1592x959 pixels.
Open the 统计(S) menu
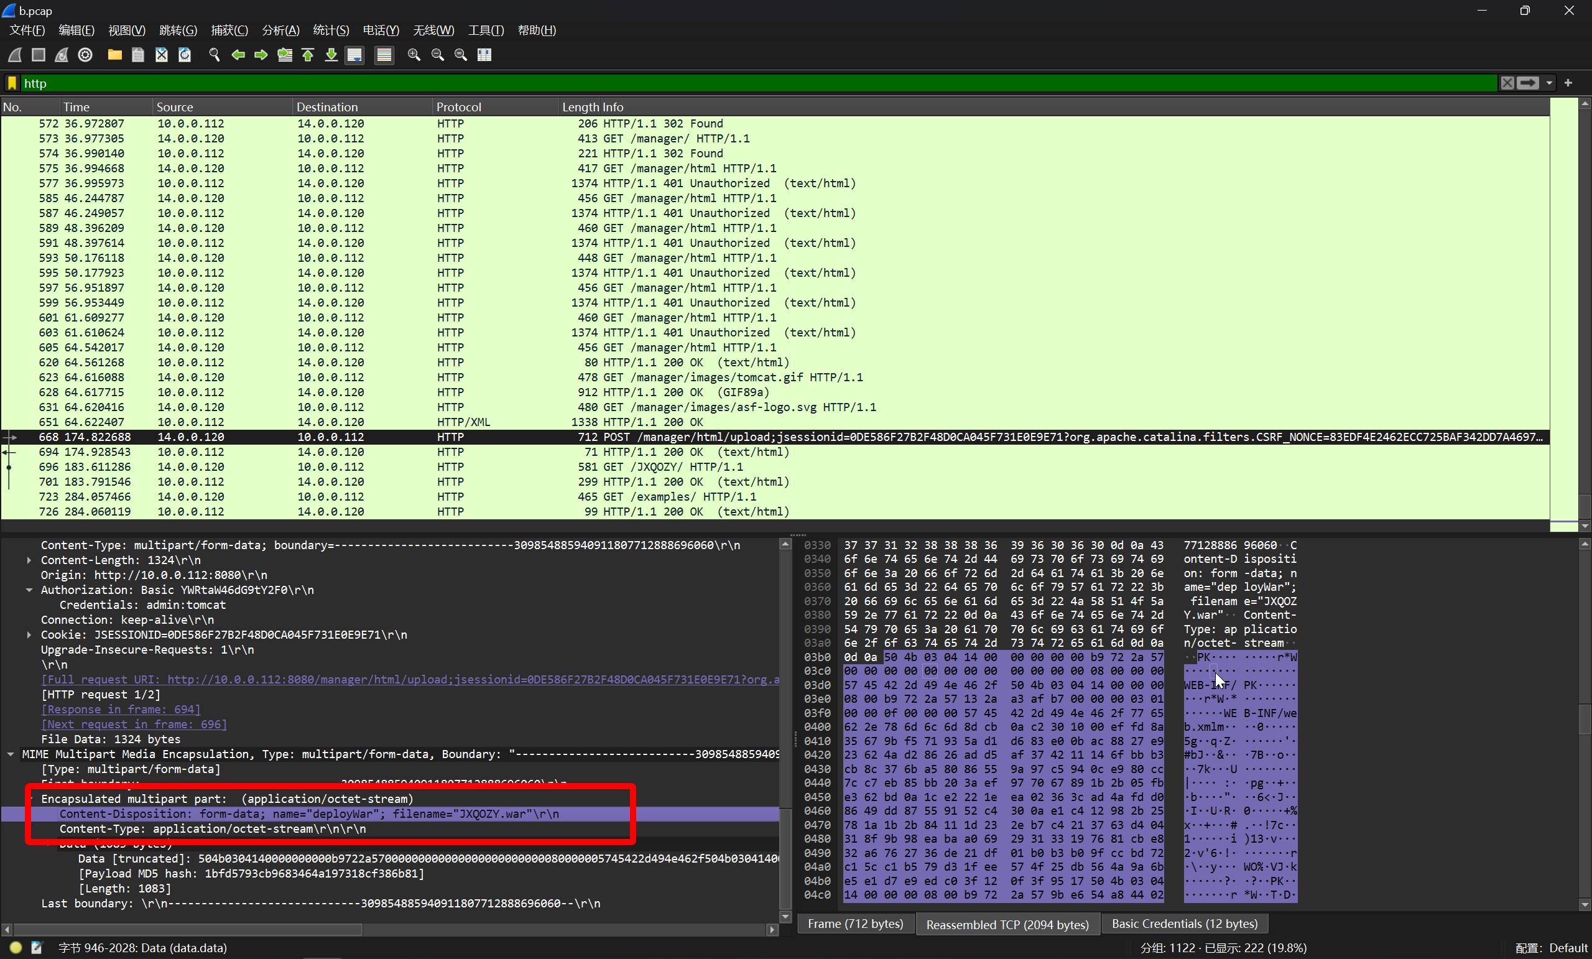(x=331, y=30)
